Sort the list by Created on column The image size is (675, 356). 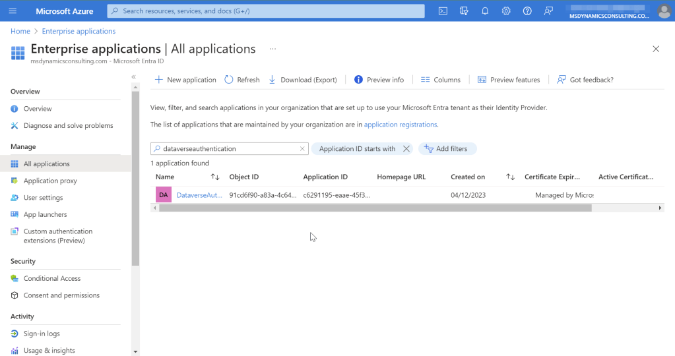pos(510,177)
